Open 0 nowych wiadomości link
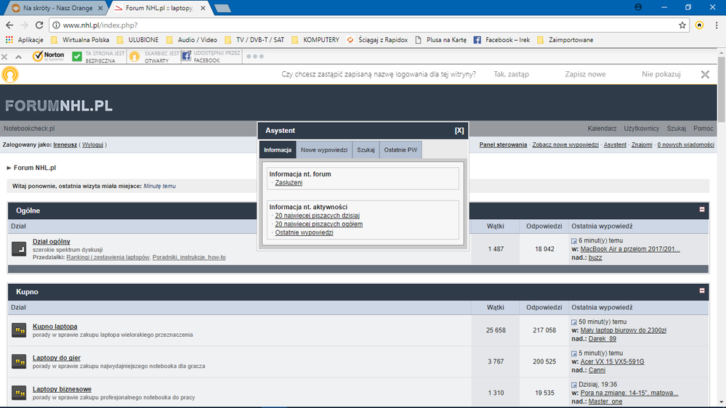 coord(685,144)
